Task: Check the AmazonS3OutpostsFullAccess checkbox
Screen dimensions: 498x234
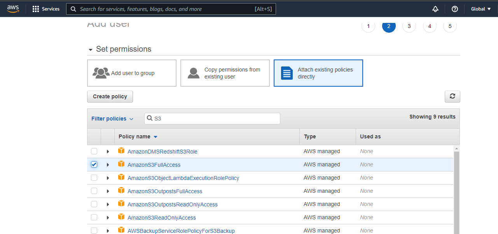Action: [94, 191]
